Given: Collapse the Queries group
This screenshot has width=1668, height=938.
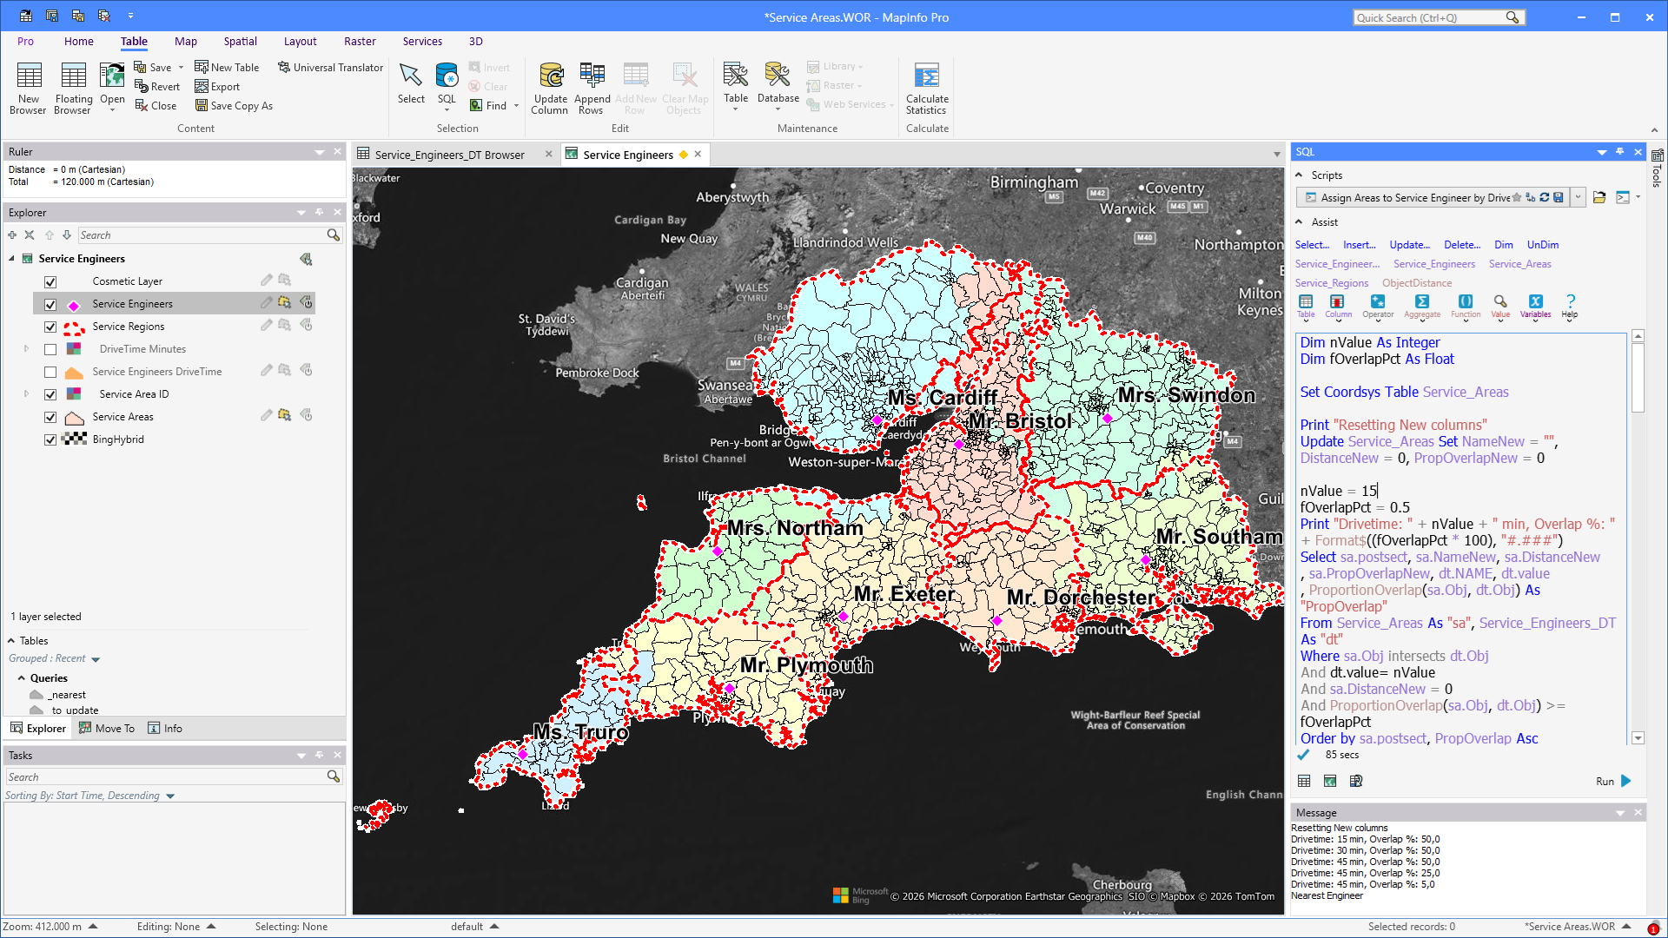Looking at the screenshot, I should (22, 678).
